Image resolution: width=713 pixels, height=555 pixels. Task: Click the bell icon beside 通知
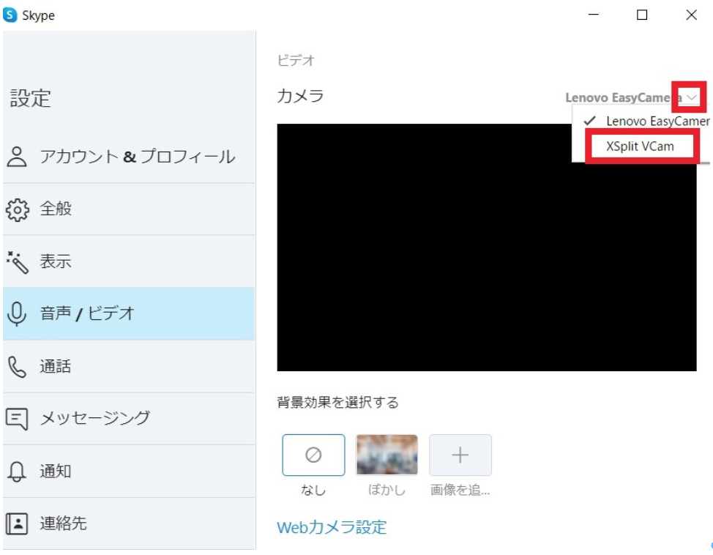[18, 472]
